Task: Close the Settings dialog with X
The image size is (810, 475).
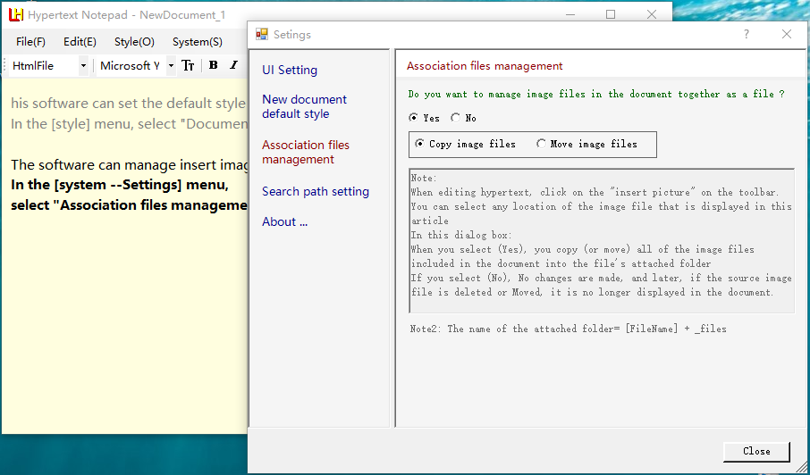Action: pos(786,34)
